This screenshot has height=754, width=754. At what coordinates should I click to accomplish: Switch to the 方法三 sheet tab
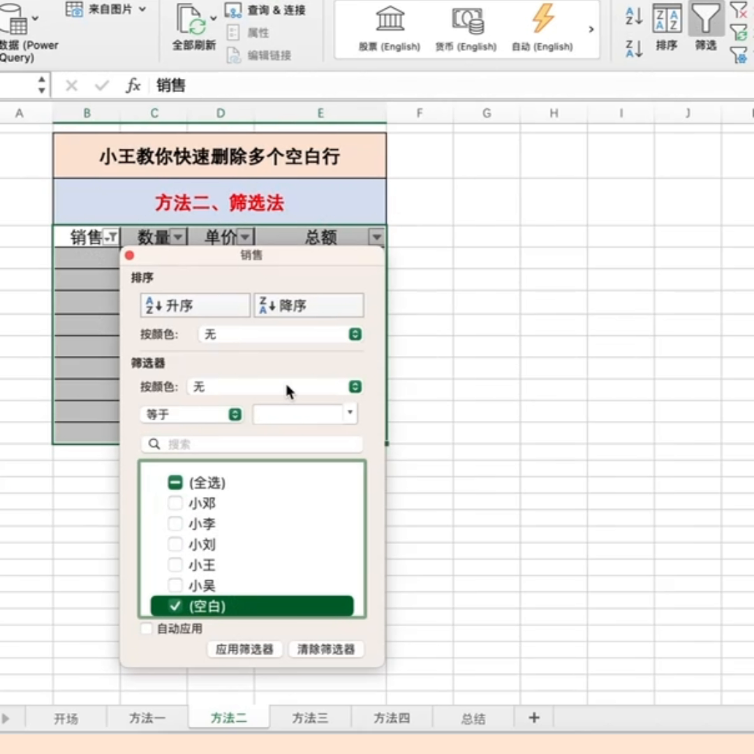click(x=310, y=718)
